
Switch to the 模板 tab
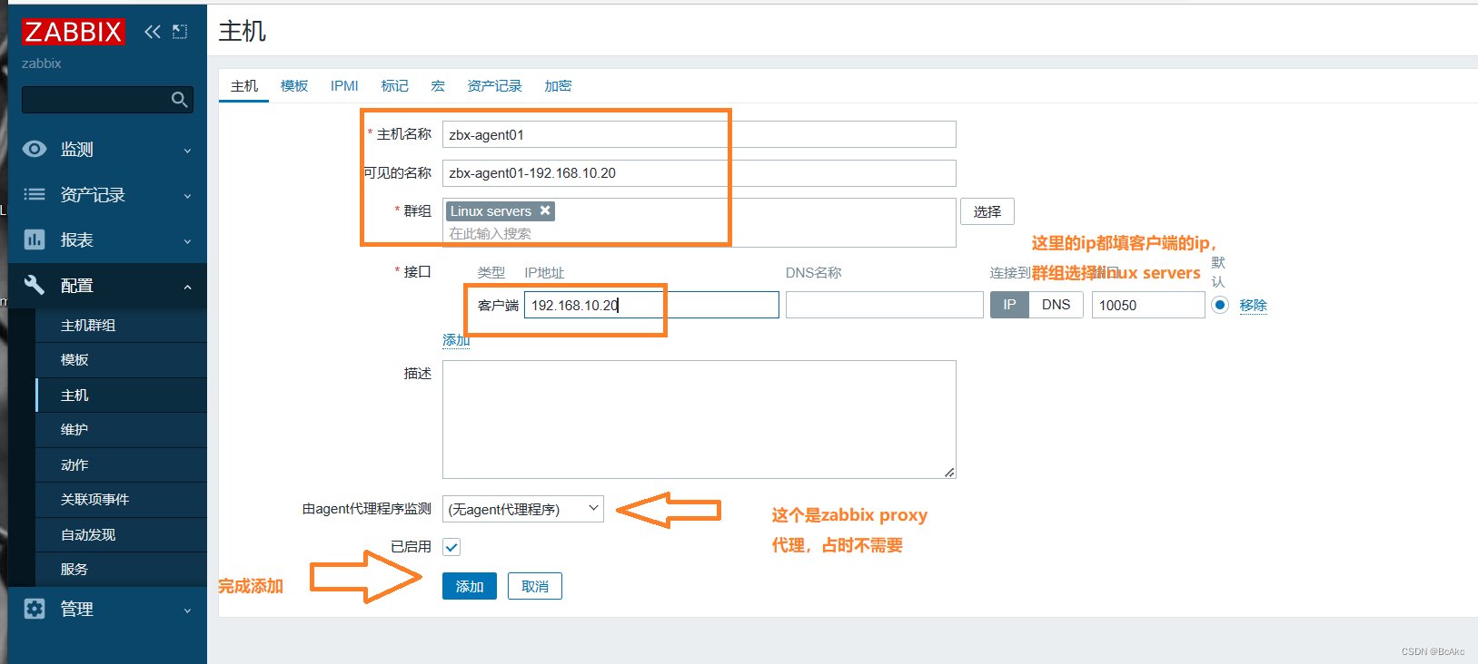coord(294,86)
